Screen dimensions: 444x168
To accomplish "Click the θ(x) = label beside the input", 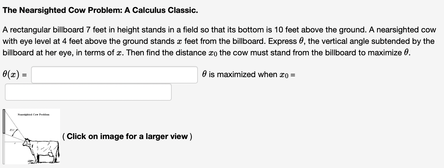I will 14,75.
